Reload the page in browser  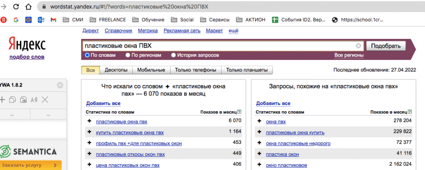16,7
